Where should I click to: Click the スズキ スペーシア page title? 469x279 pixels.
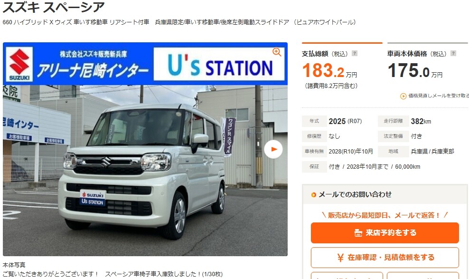pos(54,7)
